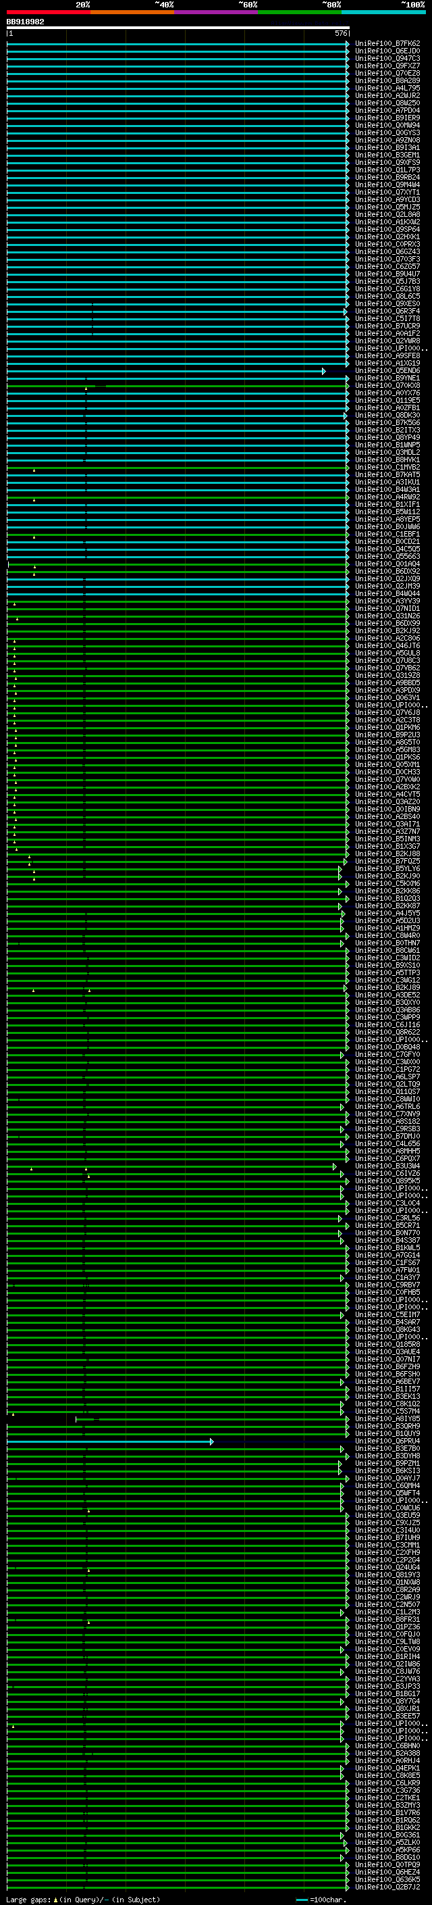
Task: Select hit label UniRef100_Q2L8A8
Action: [x=387, y=214]
